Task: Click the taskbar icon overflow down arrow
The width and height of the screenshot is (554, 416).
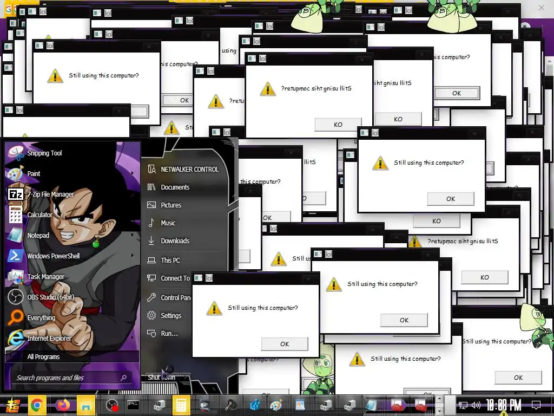Action: (439, 411)
